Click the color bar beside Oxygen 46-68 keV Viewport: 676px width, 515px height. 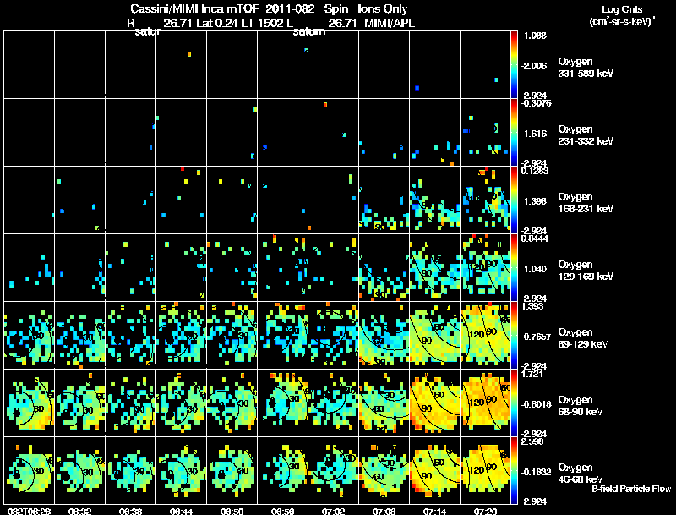pos(514,470)
